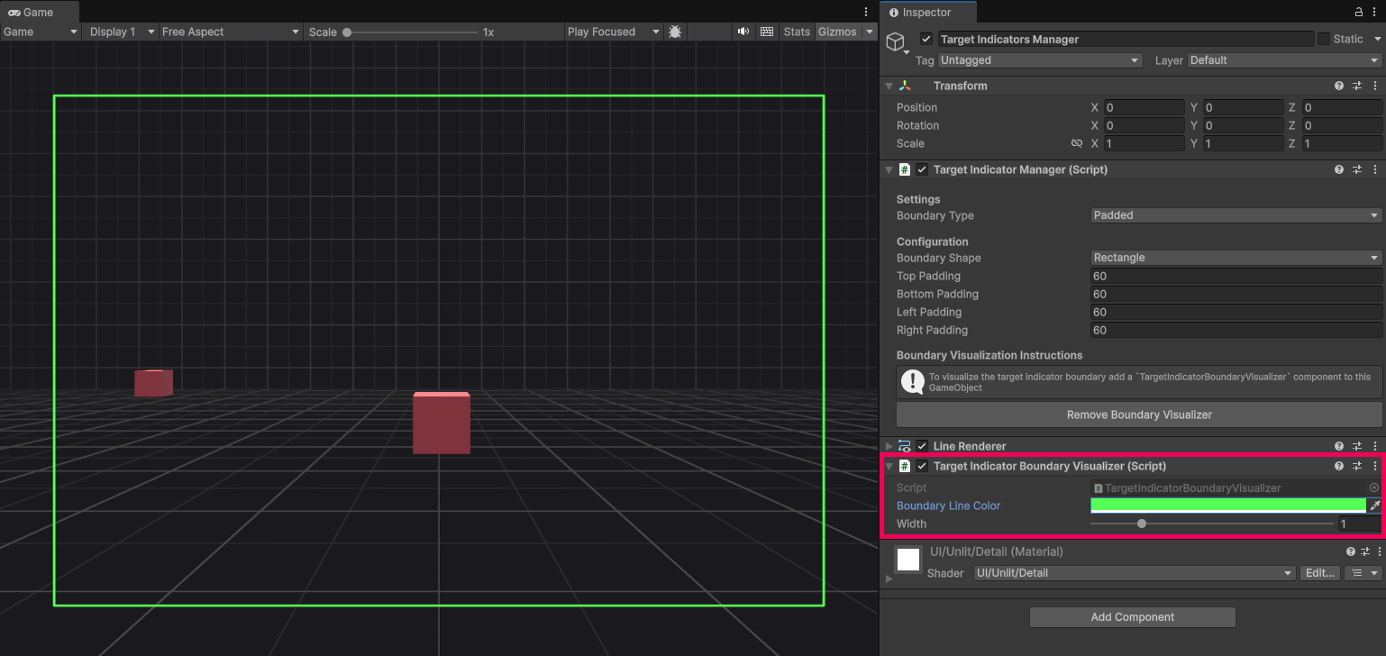This screenshot has height=656, width=1386.
Task: Disable Target Indicator Manager script checkbox
Action: (922, 169)
